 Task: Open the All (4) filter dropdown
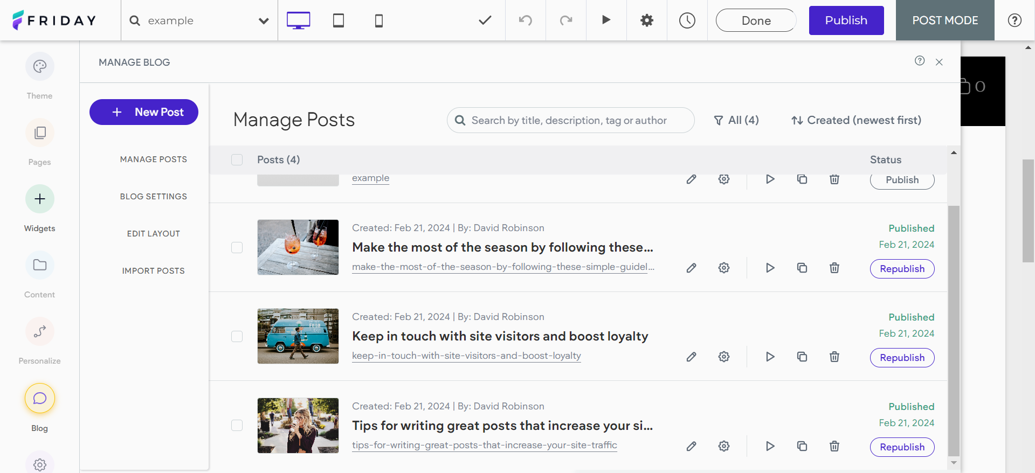pyautogui.click(x=736, y=120)
